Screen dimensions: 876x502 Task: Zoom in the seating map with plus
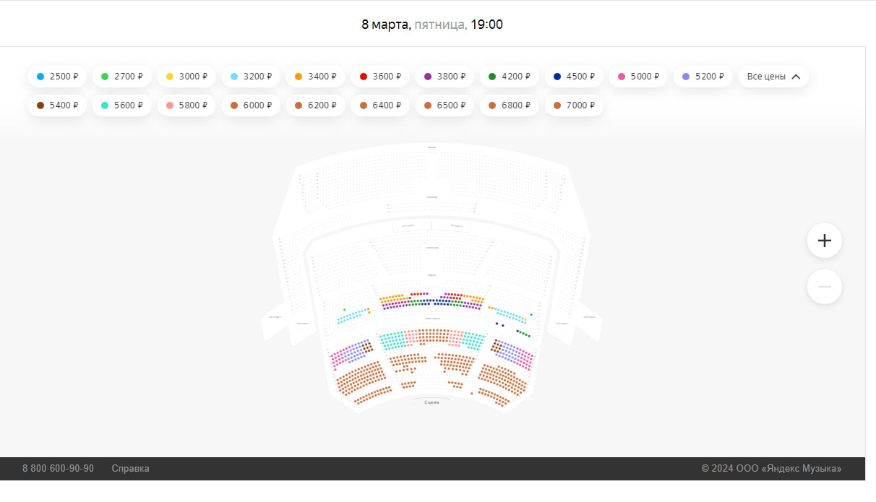(824, 241)
